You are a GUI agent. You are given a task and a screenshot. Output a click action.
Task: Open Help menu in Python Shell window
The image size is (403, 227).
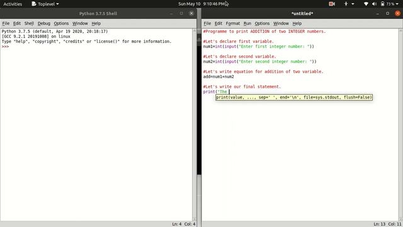coord(96,23)
